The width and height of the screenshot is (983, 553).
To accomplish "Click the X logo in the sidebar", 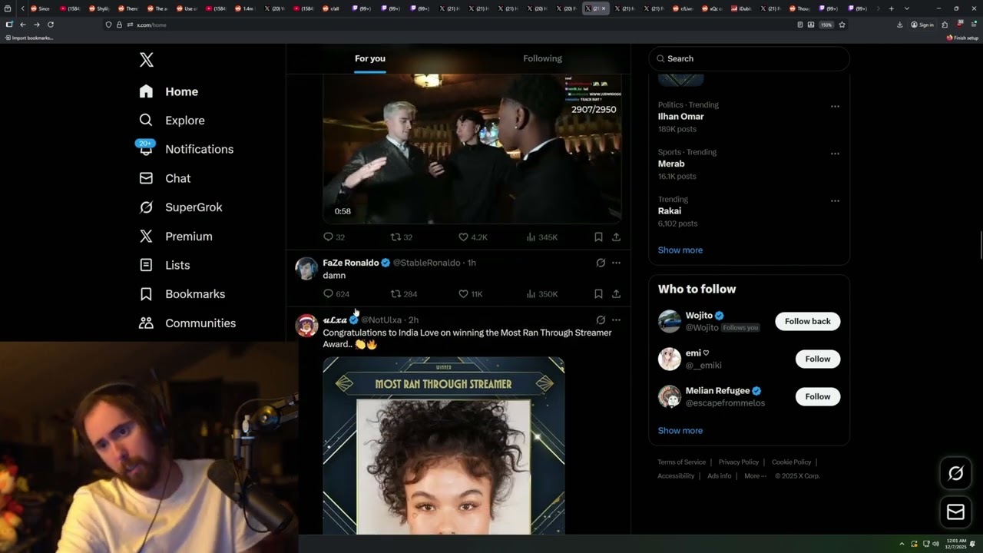I will (146, 60).
